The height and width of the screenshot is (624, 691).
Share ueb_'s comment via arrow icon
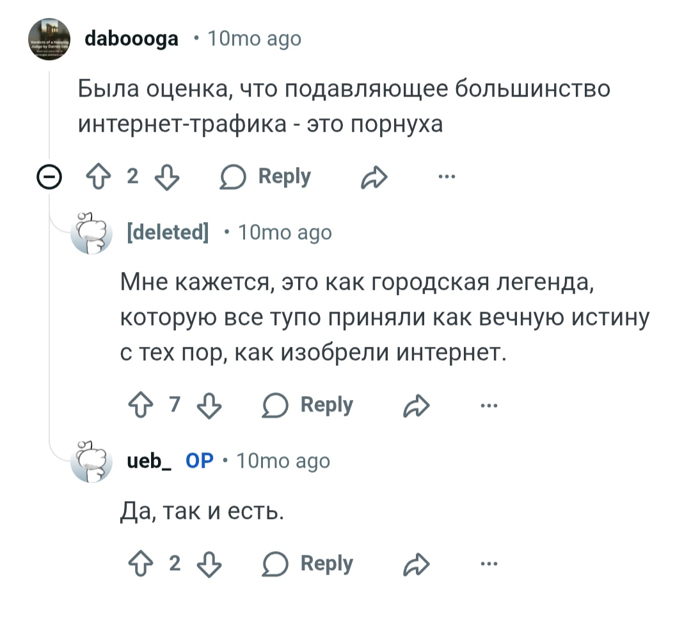click(417, 564)
